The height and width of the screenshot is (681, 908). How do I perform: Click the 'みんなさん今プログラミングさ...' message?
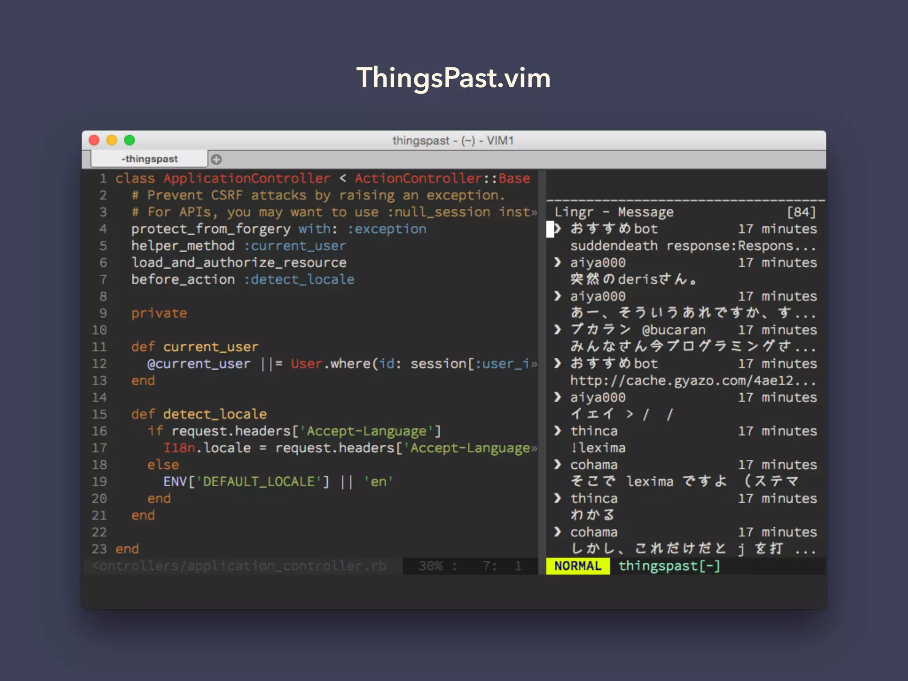click(693, 347)
